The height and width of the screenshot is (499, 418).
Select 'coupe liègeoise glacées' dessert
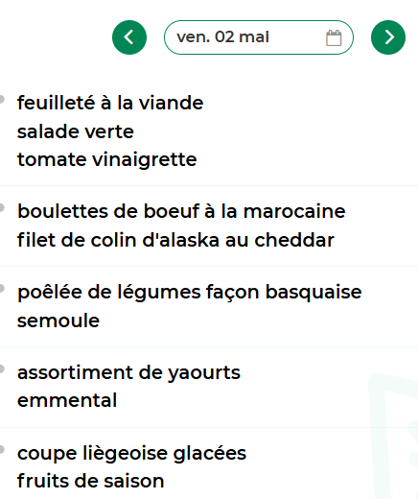131,453
